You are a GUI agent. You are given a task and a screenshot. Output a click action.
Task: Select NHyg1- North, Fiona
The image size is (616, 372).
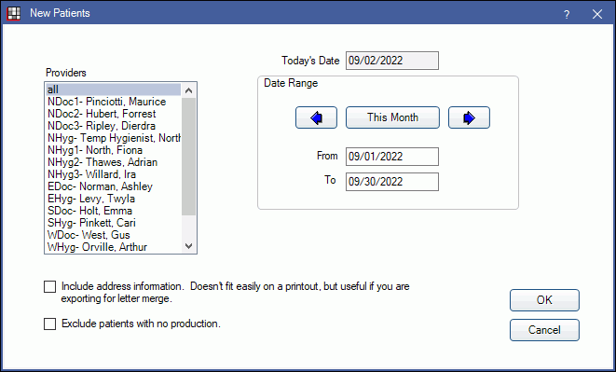(x=113, y=150)
